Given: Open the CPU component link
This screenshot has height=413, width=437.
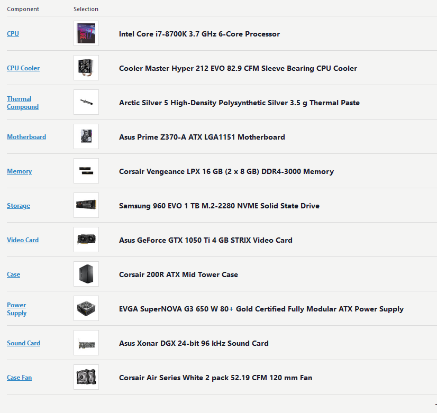Looking at the screenshot, I should 13,34.
